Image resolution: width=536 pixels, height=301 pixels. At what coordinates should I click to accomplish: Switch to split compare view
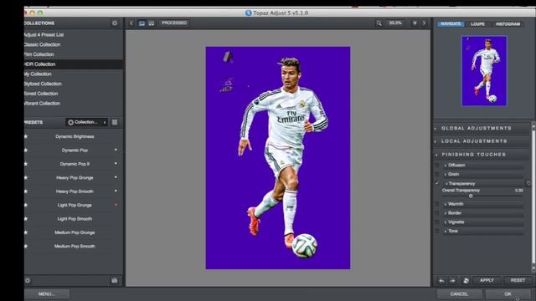click(x=151, y=23)
